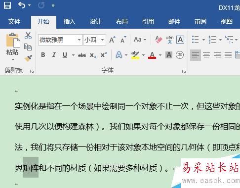
Task: Open the font name dropdown arrow
Action: click(79, 40)
